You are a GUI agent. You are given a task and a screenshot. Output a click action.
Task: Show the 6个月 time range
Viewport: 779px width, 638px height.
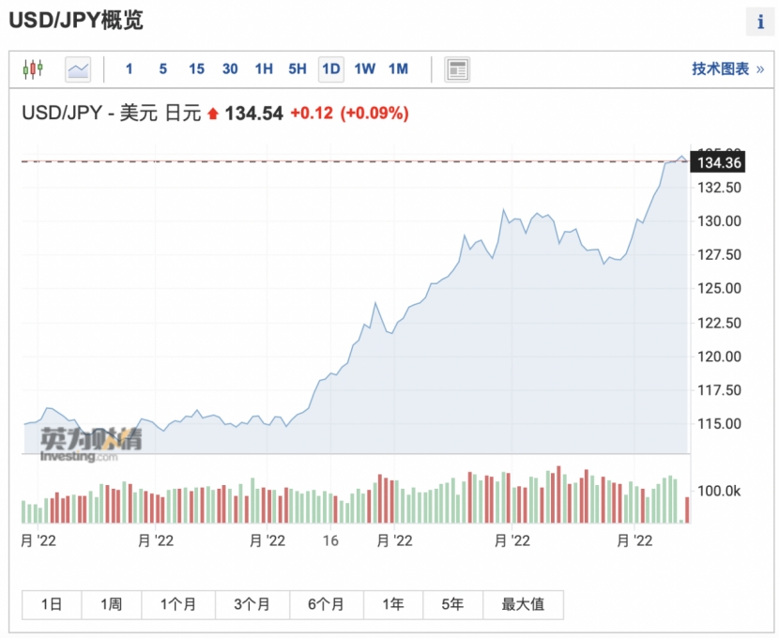(326, 604)
